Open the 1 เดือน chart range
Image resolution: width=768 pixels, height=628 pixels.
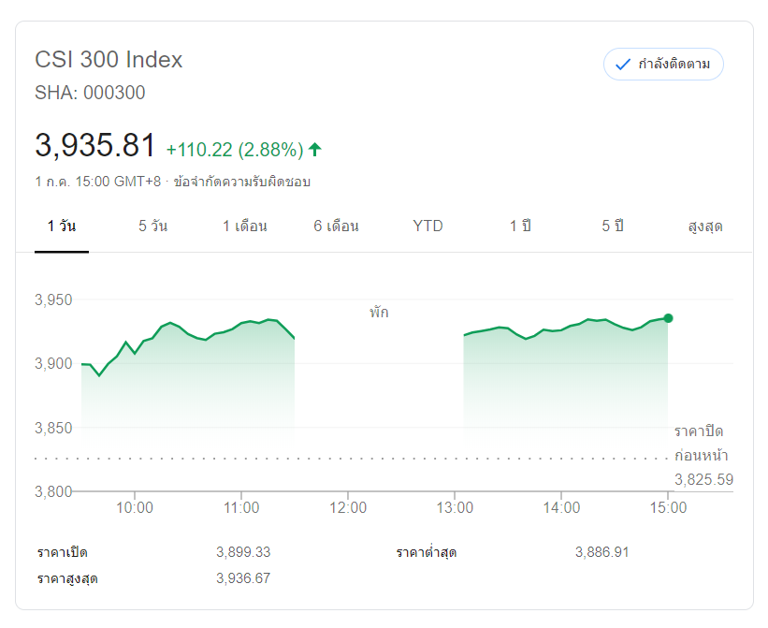[x=245, y=226]
